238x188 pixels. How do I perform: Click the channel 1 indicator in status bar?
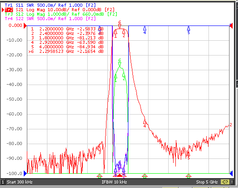pyautogui.click(x=3, y=182)
